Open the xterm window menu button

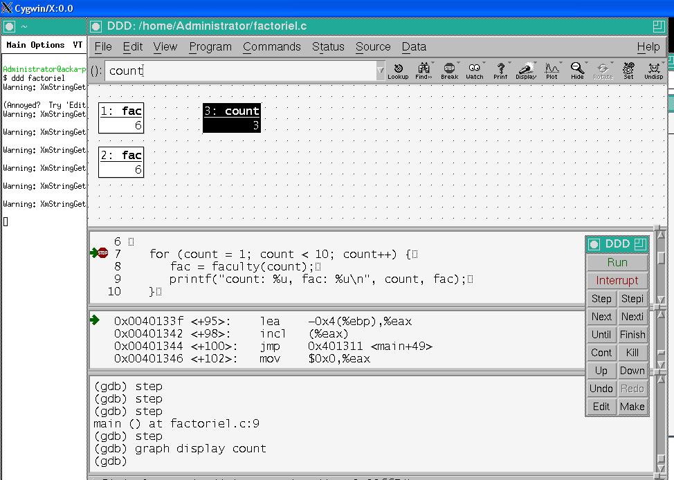pos(9,26)
